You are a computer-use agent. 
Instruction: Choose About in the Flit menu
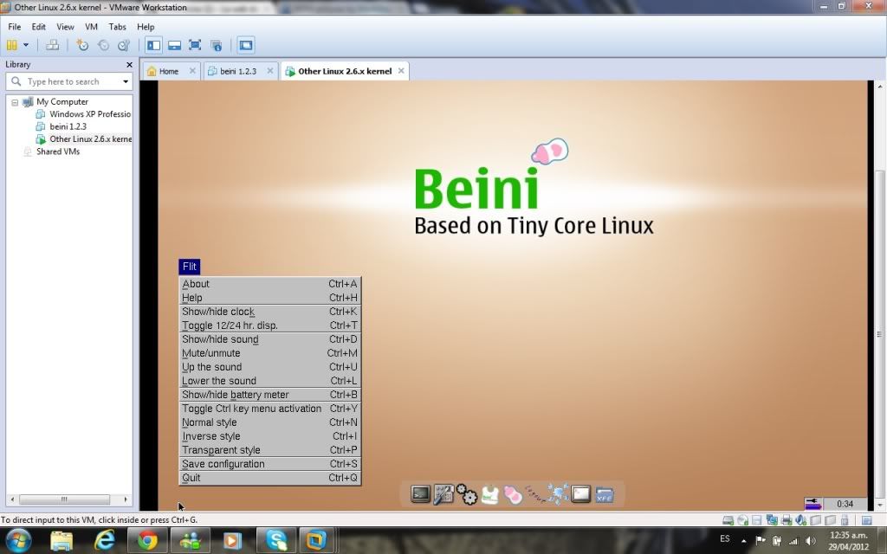270,284
